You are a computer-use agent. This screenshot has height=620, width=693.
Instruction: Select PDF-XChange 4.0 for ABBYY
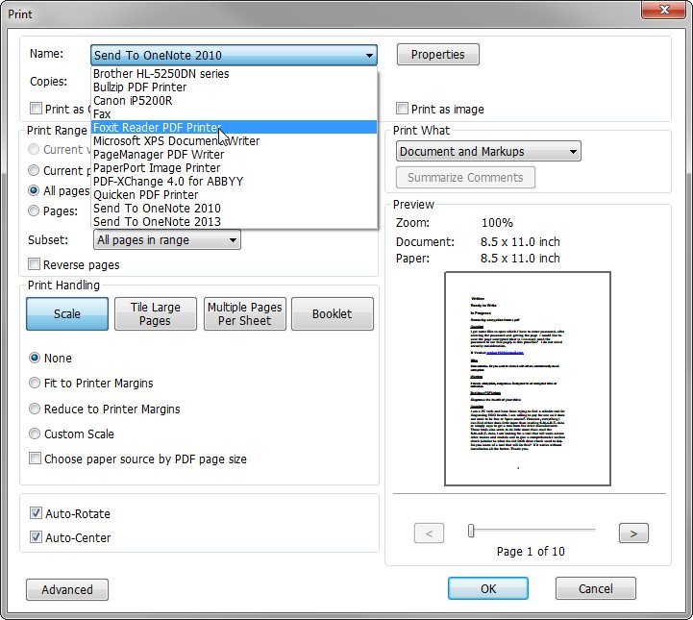[x=234, y=181]
